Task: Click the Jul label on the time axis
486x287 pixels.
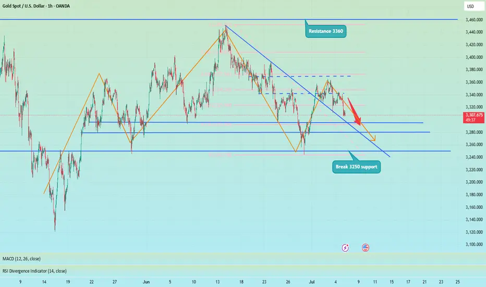Action: 312,282
